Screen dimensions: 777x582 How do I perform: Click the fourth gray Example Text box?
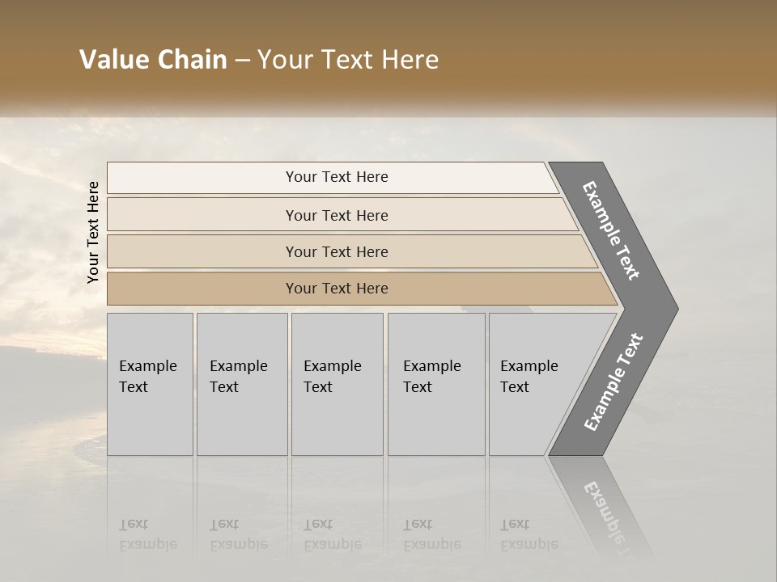pyautogui.click(x=436, y=384)
